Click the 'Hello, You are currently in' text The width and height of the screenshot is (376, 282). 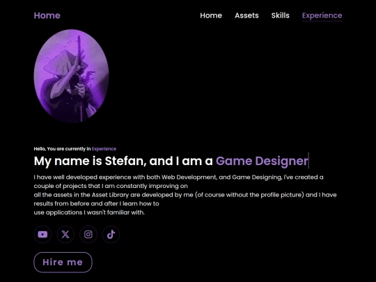(63, 149)
